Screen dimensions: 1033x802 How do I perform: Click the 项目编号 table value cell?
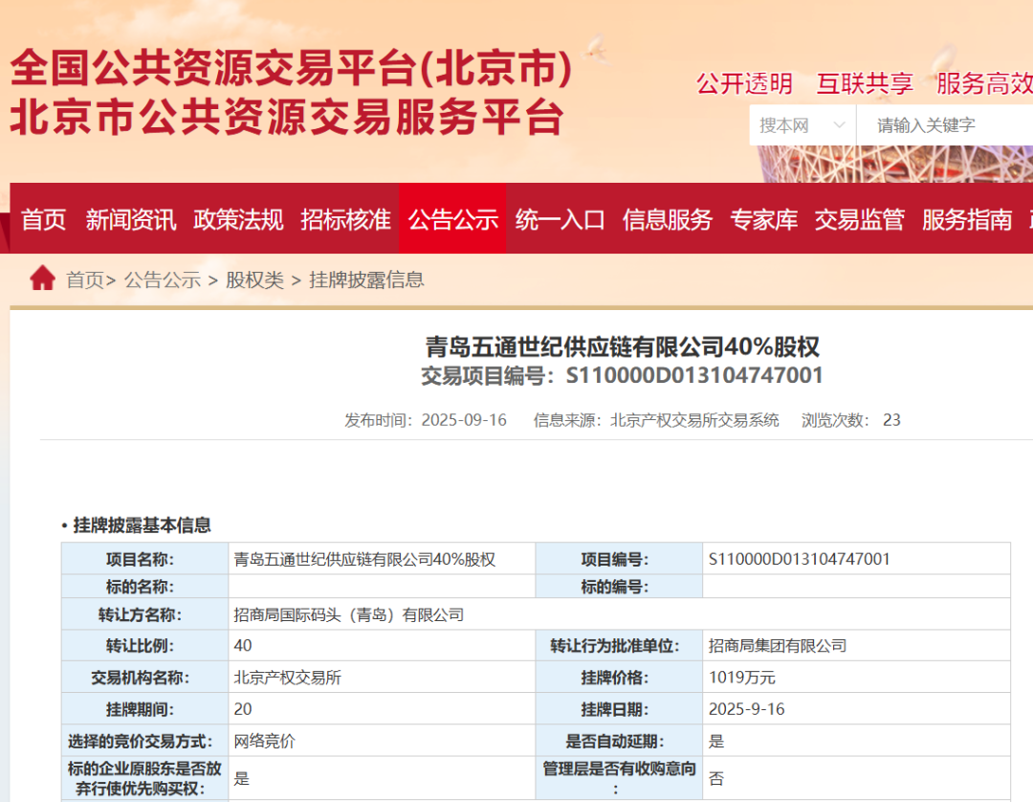click(856, 559)
